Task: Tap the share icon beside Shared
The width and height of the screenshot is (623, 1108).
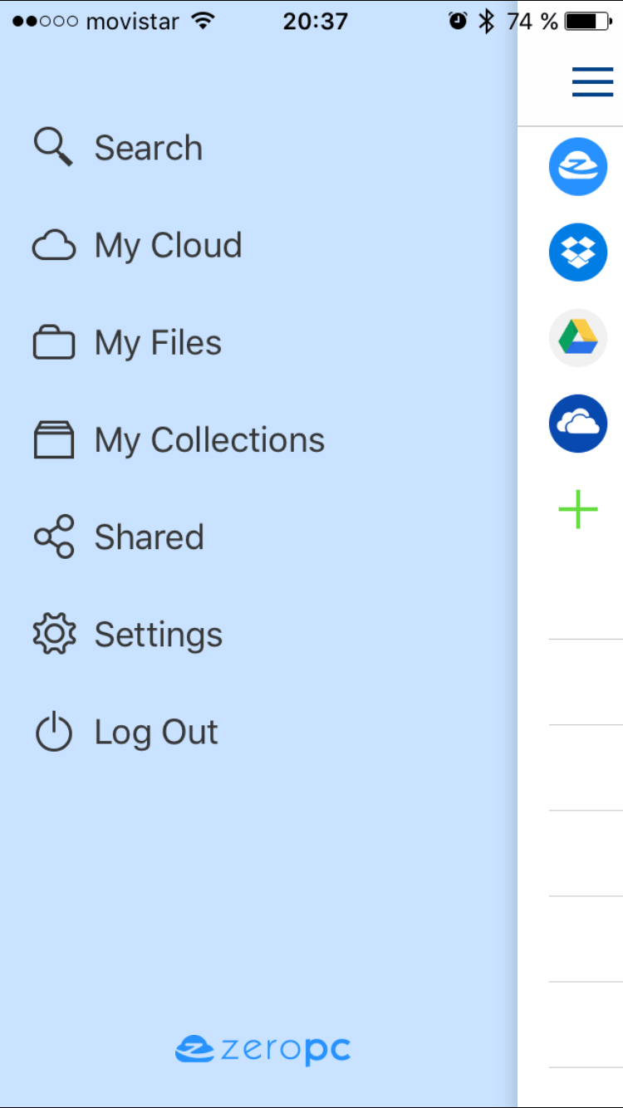Action: point(53,537)
